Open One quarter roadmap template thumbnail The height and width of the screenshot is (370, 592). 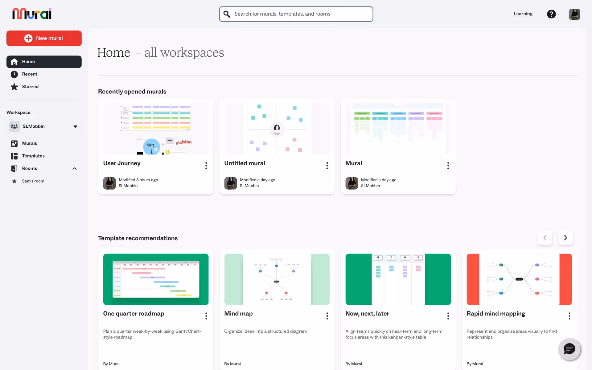[x=156, y=279]
